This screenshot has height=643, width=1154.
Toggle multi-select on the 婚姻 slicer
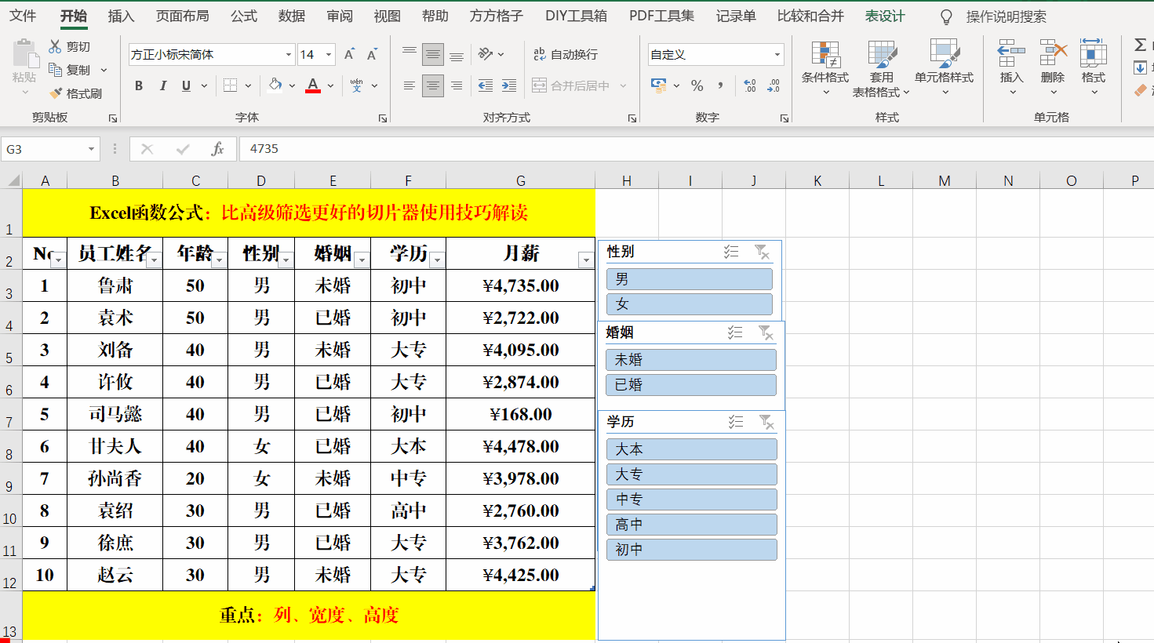(735, 332)
